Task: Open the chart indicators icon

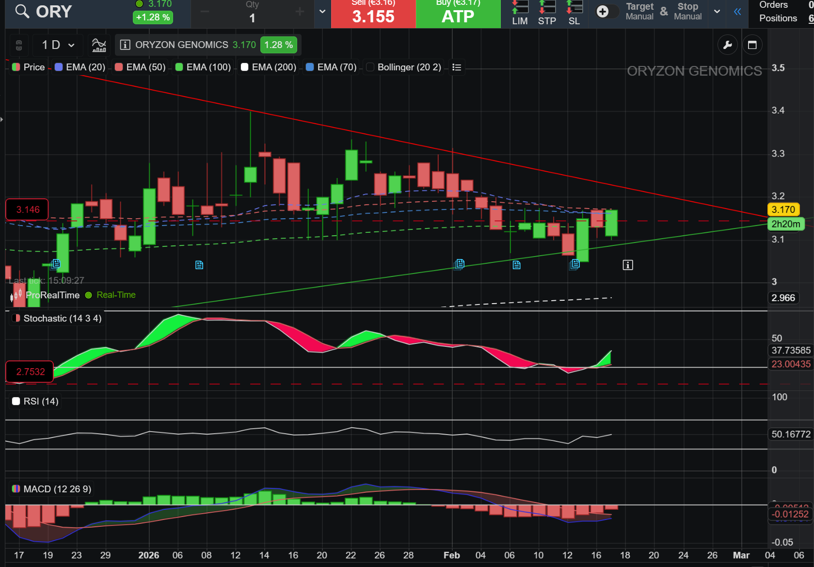Action: pyautogui.click(x=99, y=45)
